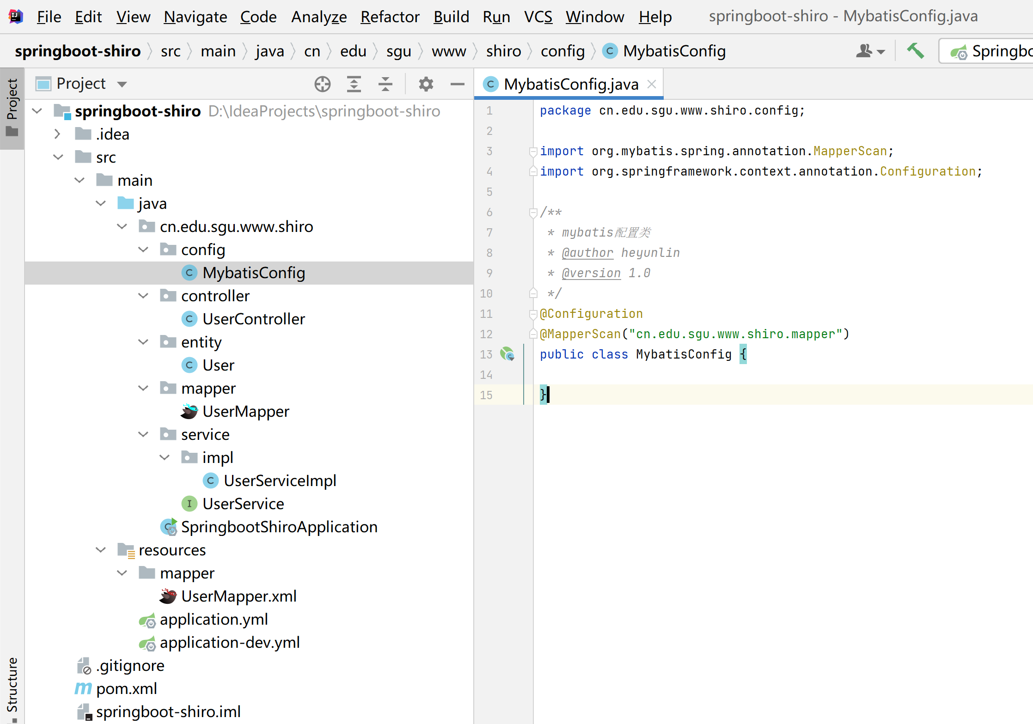The image size is (1033, 724).
Task: Click the config breadcrumb in navigation bar
Action: tap(562, 51)
